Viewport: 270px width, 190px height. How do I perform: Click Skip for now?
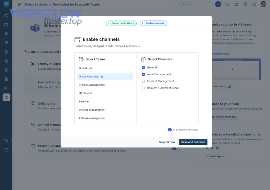click(x=167, y=142)
